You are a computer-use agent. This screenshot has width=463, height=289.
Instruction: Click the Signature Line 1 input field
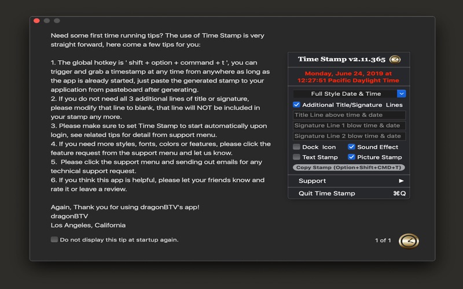pyautogui.click(x=349, y=125)
